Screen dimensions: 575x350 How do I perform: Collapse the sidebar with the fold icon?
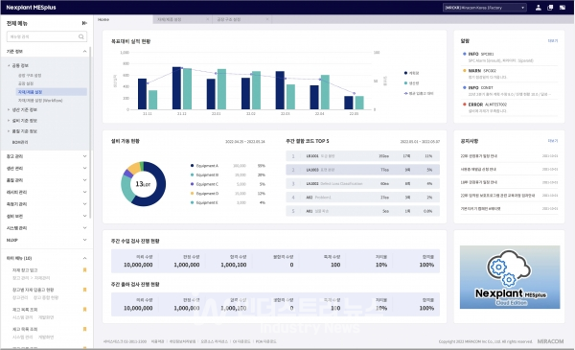click(84, 23)
